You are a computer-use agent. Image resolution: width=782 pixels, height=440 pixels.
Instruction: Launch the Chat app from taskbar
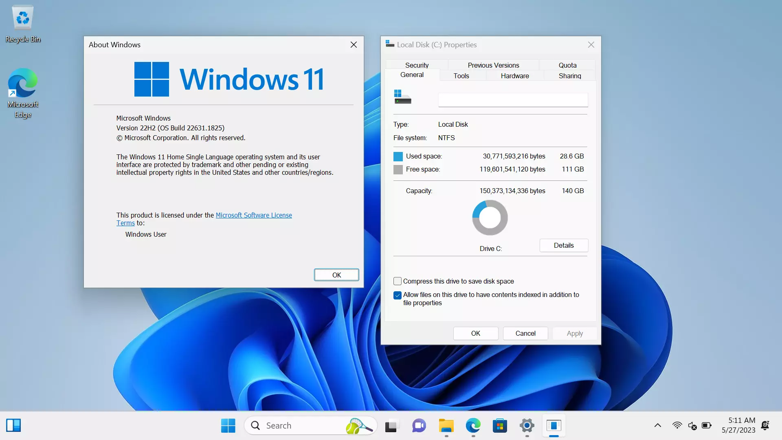[x=419, y=425]
